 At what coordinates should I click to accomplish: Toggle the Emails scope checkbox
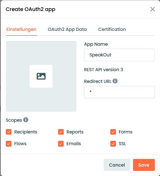(61, 144)
